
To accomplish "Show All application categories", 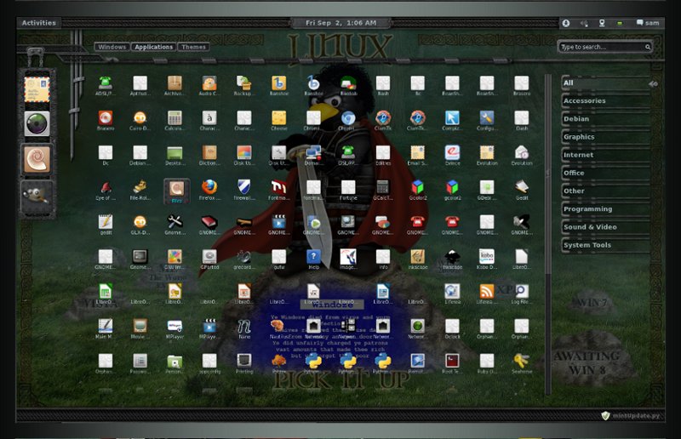I will 606,83.
